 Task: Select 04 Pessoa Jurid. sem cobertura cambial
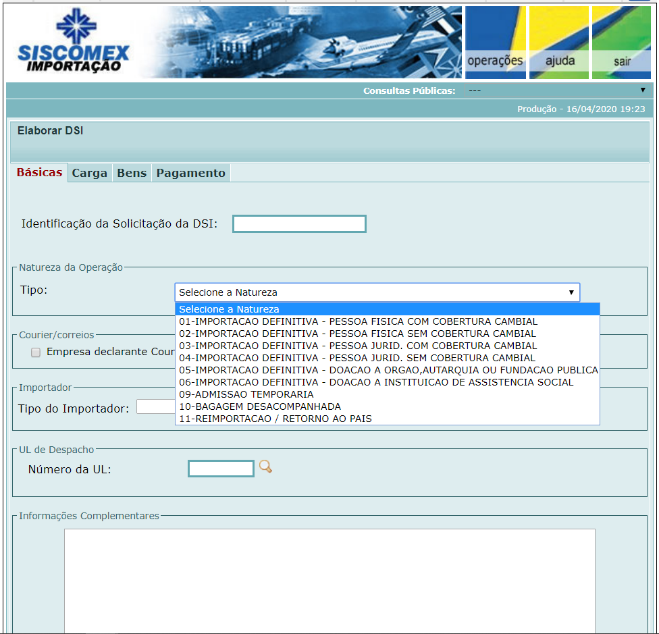387,358
